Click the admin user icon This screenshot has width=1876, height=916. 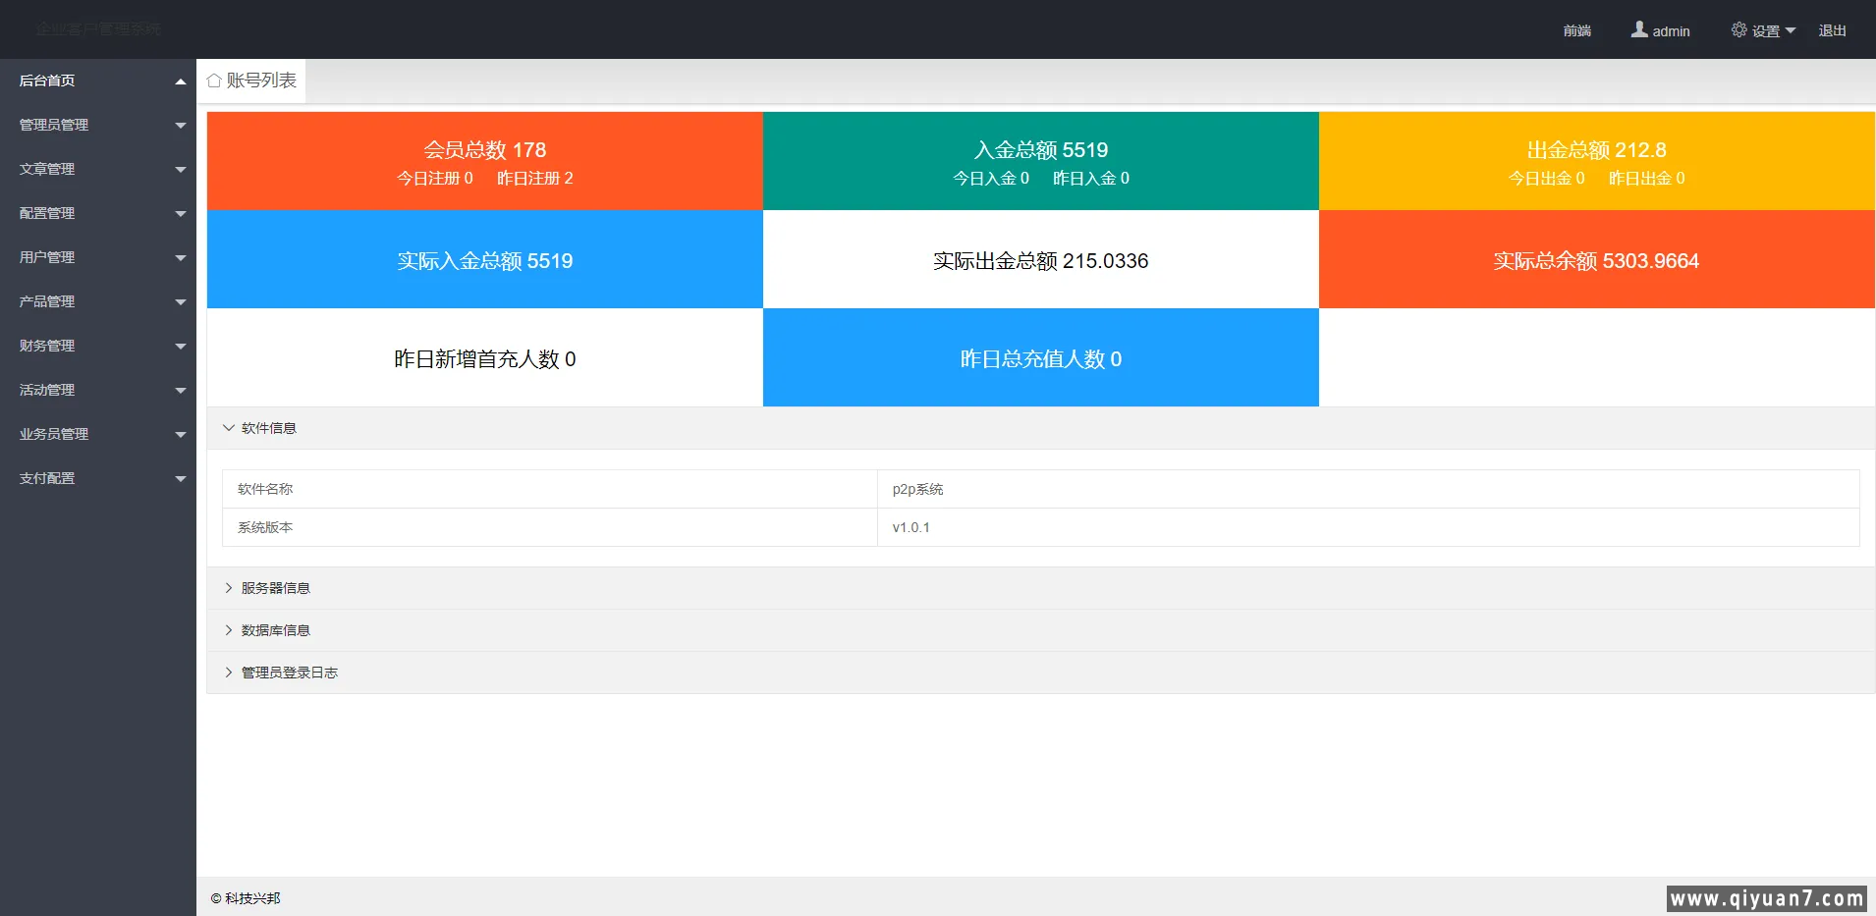tap(1639, 30)
